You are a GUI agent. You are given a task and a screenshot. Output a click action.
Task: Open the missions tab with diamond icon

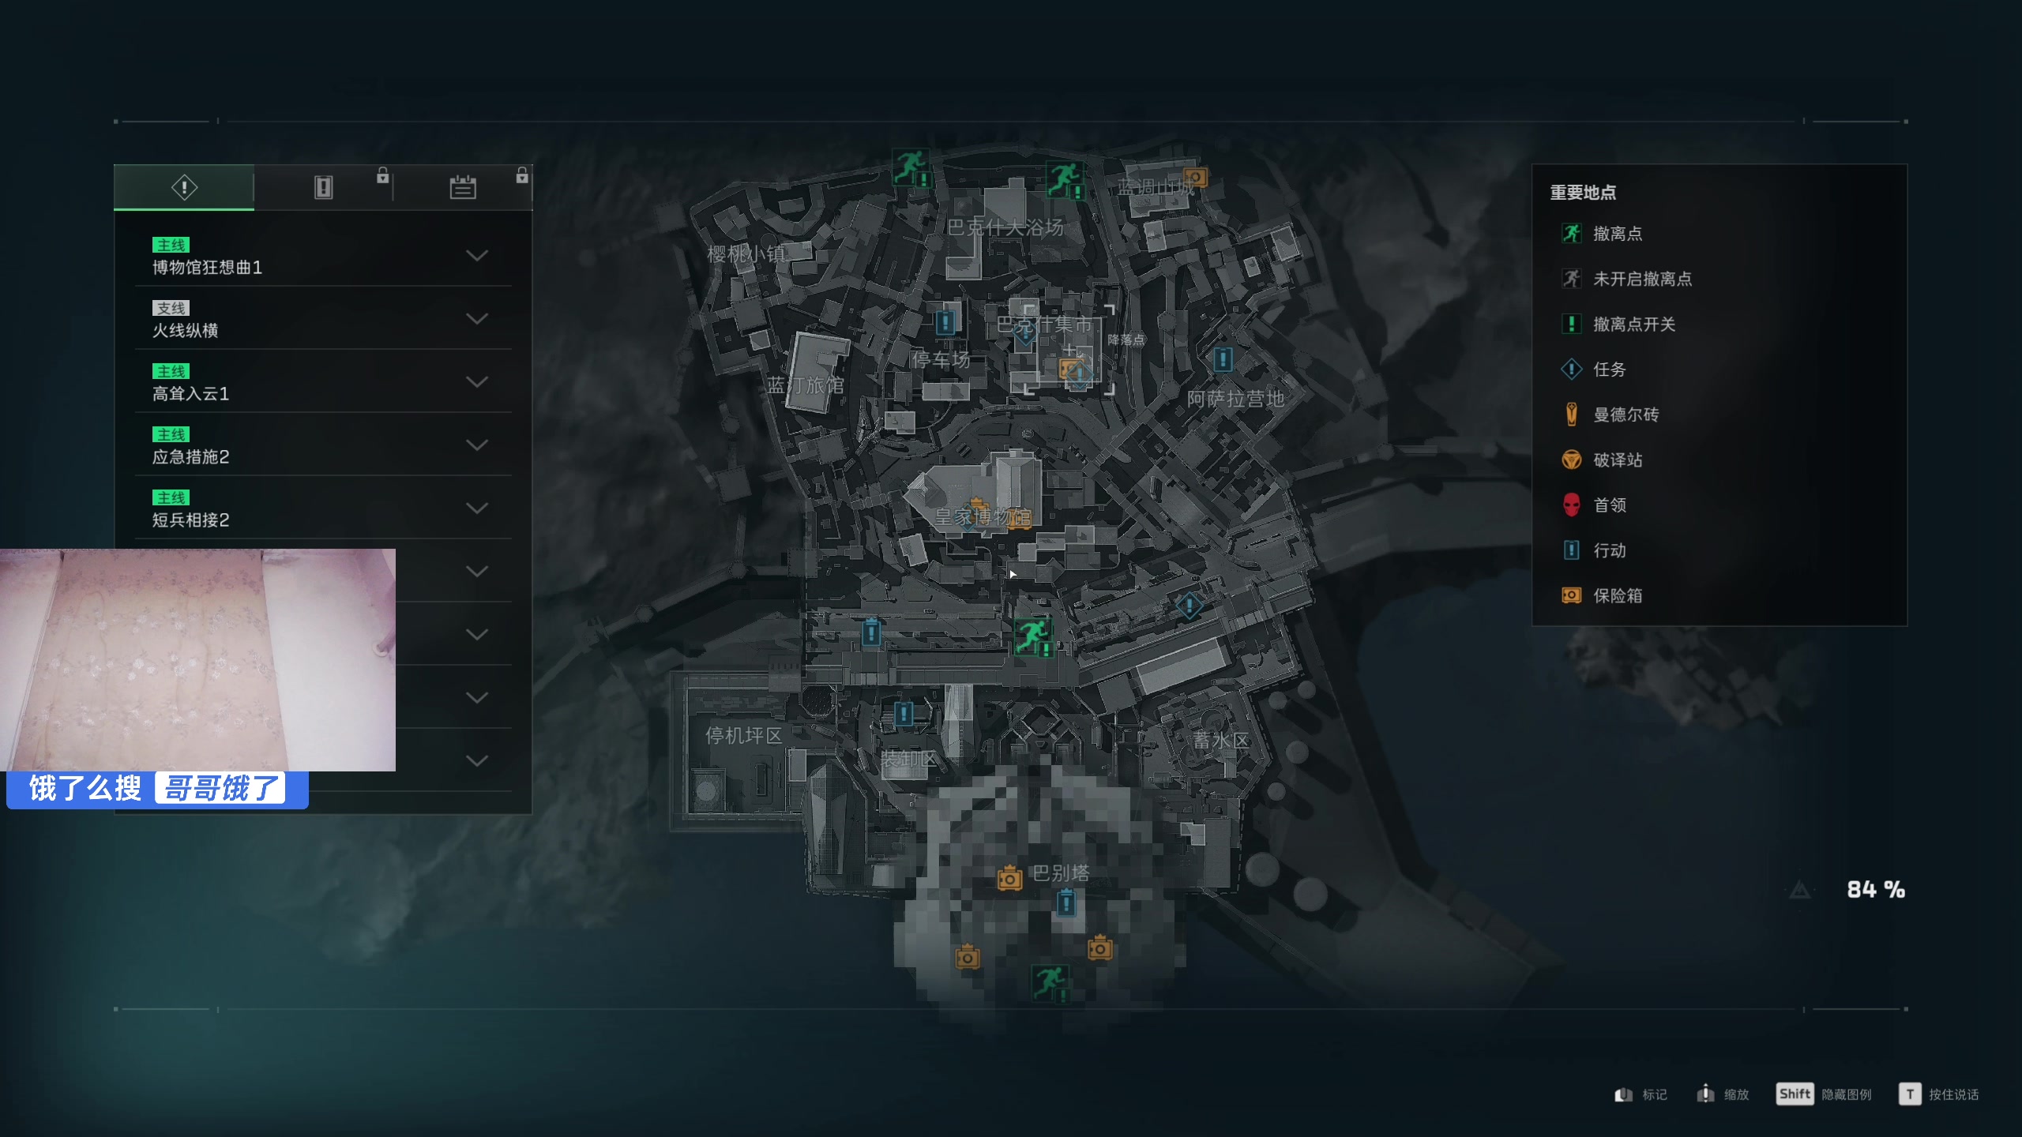(x=184, y=188)
